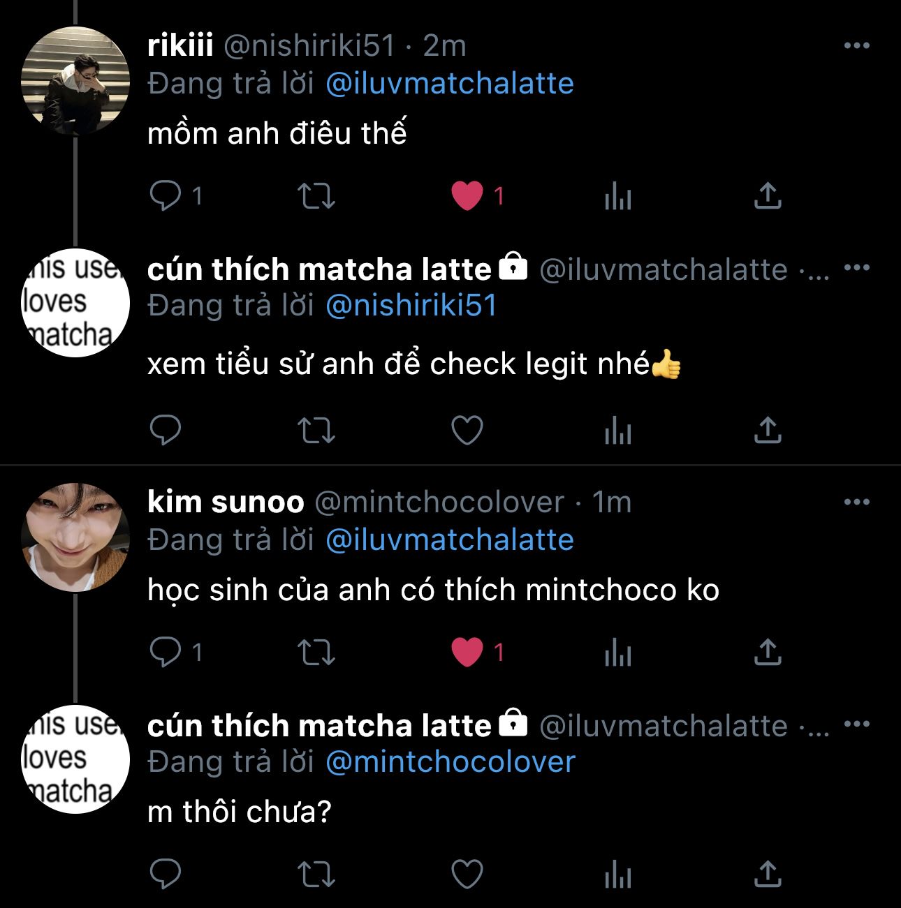Open @mintchocolover mention link
Viewport: 901px width, 908px height.
point(450,761)
